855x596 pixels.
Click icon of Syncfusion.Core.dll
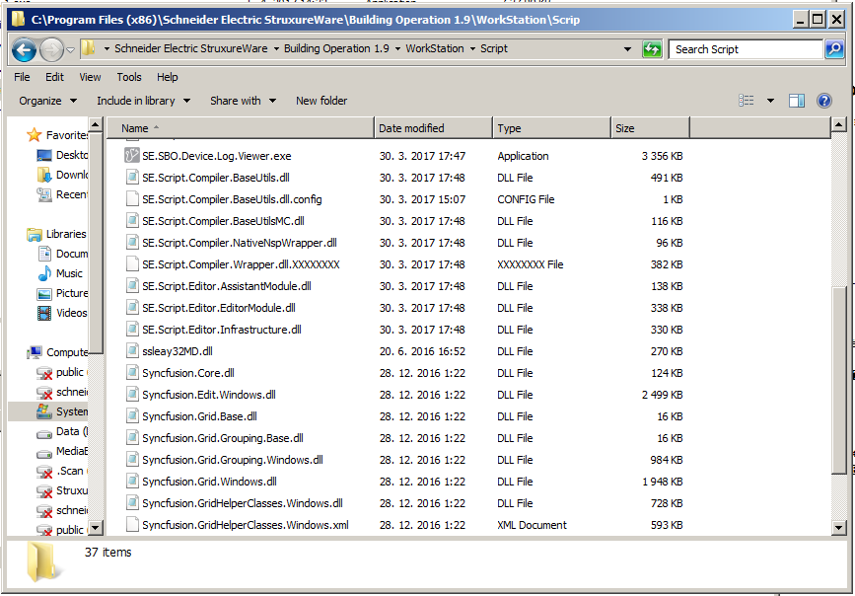(x=131, y=373)
